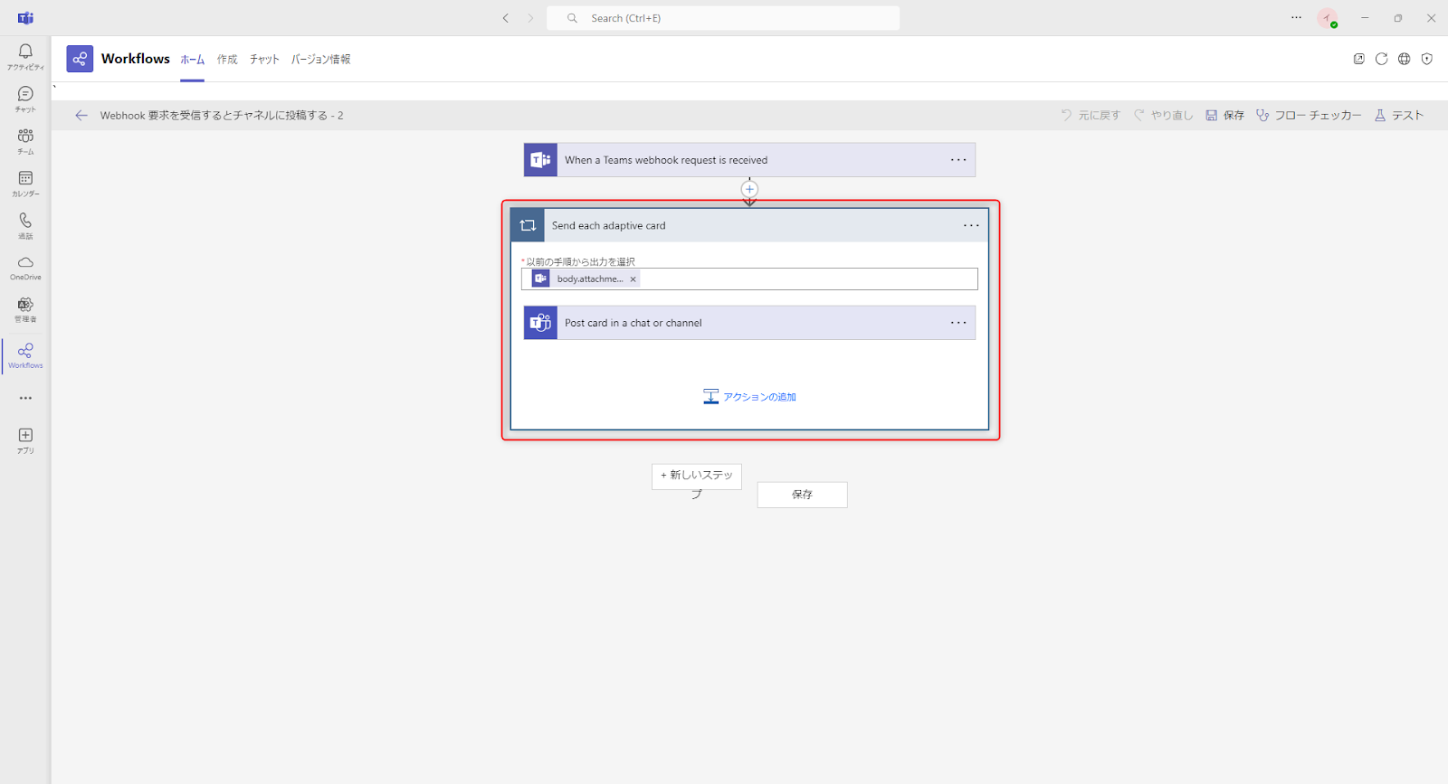Open Send each adaptive card ellipsis menu
The image size is (1448, 784).
click(x=971, y=225)
